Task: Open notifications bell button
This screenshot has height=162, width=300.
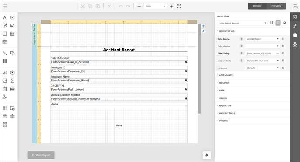Action: click(x=207, y=155)
